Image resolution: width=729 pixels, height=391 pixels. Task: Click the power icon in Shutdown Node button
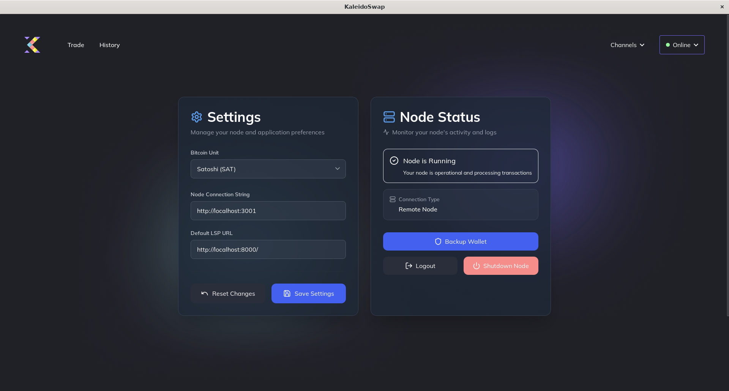476,266
